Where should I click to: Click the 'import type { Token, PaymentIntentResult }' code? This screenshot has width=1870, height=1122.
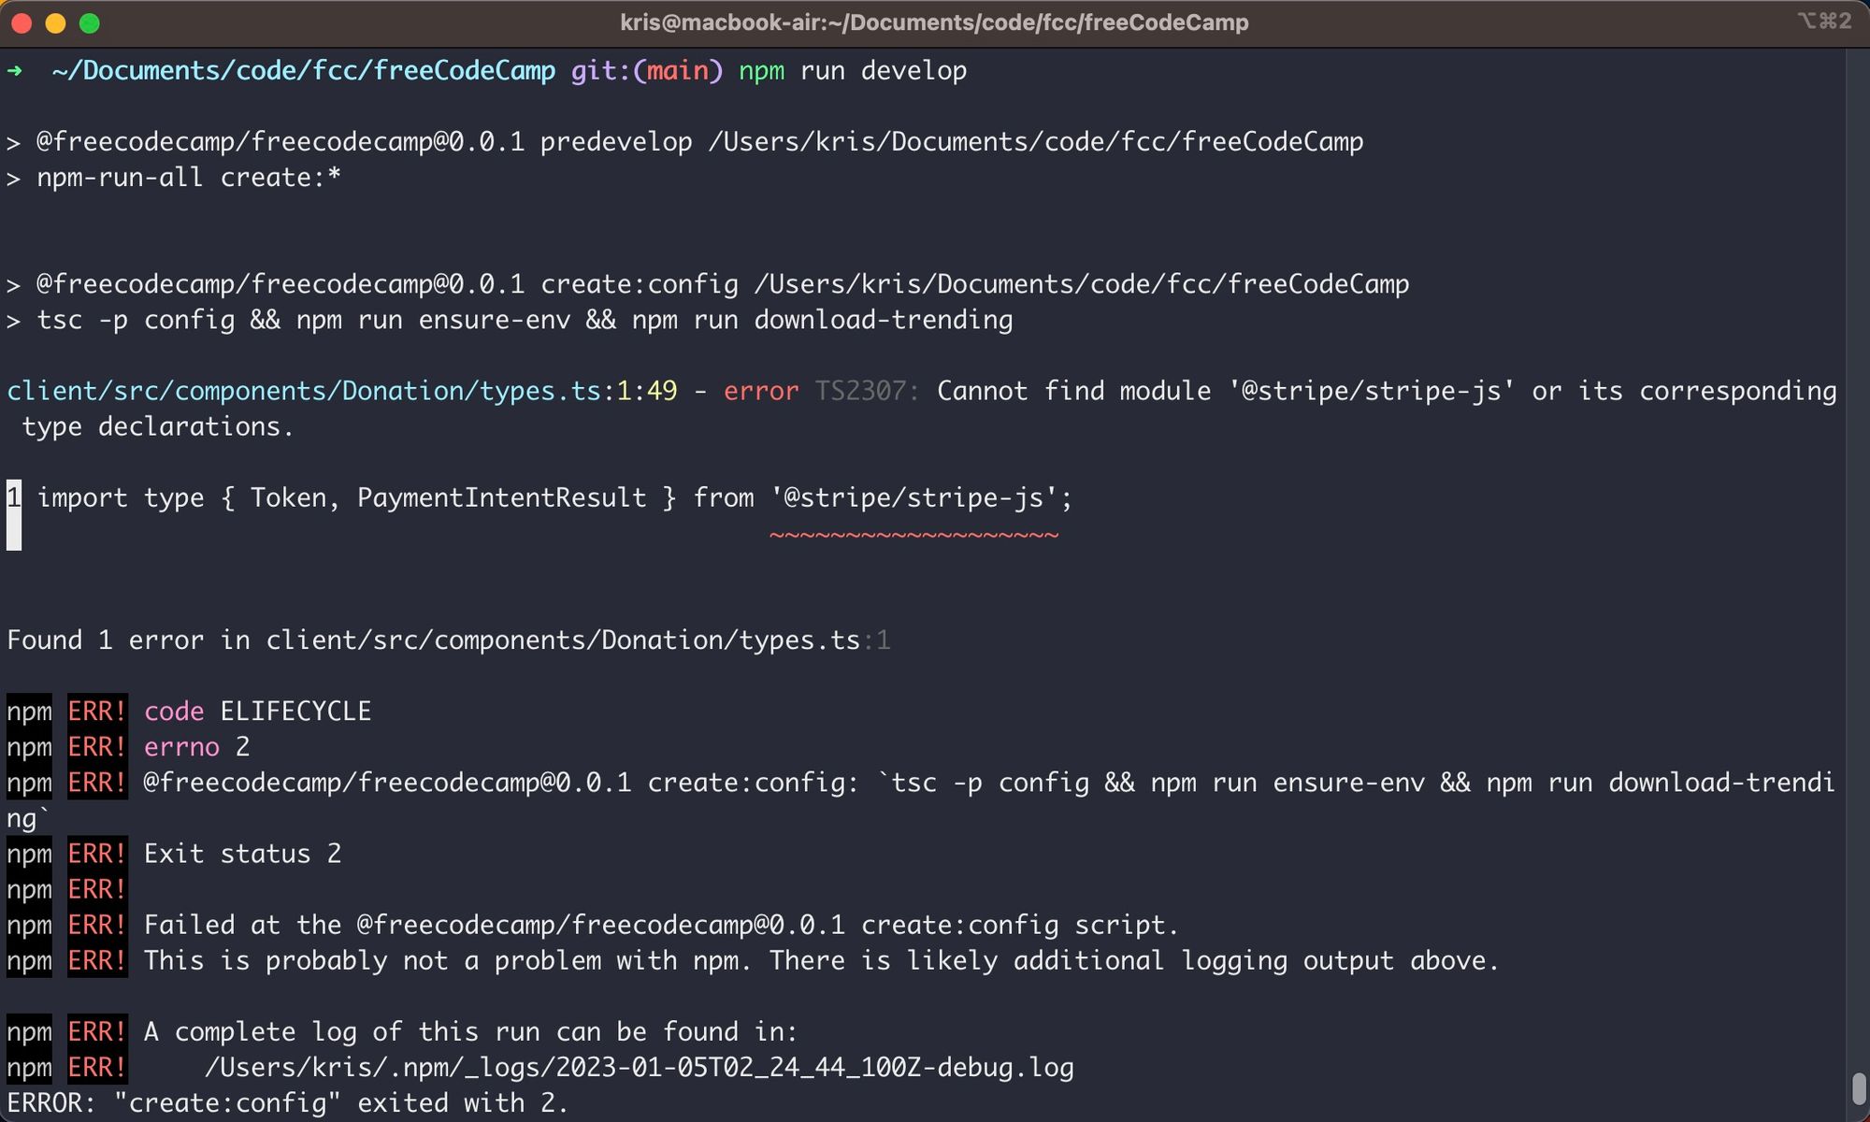tap(356, 498)
